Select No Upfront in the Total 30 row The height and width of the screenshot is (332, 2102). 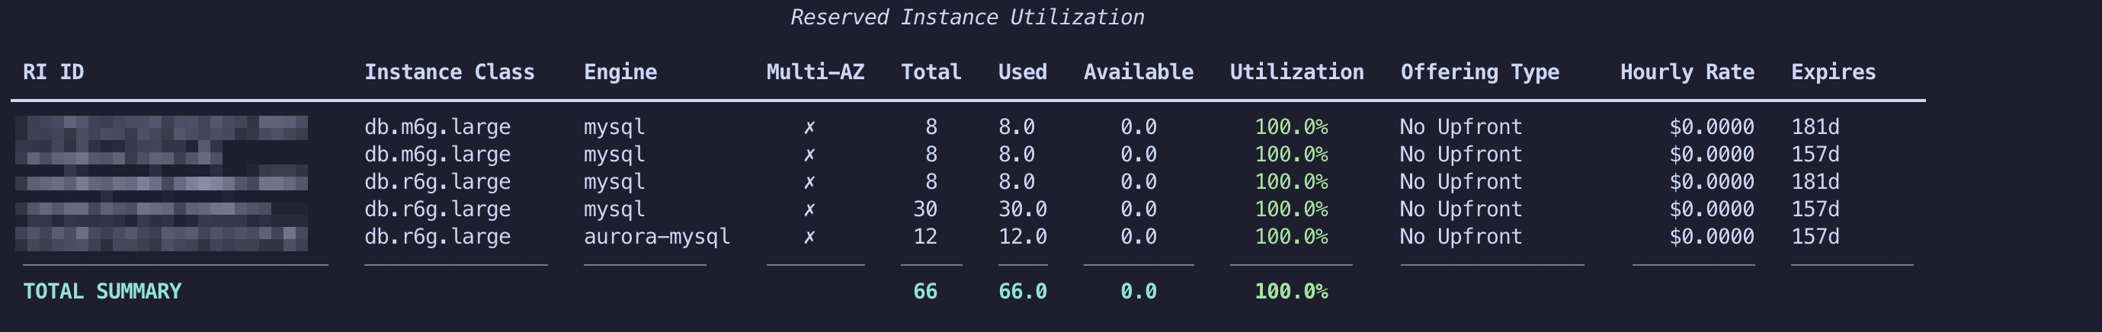(x=1460, y=209)
